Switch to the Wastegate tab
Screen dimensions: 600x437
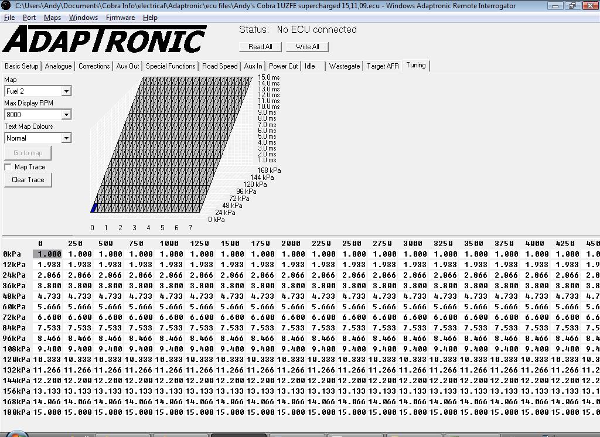coord(345,66)
